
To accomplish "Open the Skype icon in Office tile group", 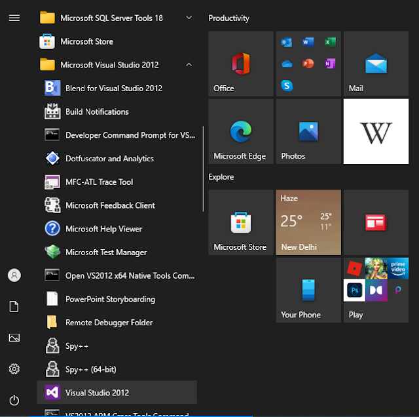I will coord(287,86).
